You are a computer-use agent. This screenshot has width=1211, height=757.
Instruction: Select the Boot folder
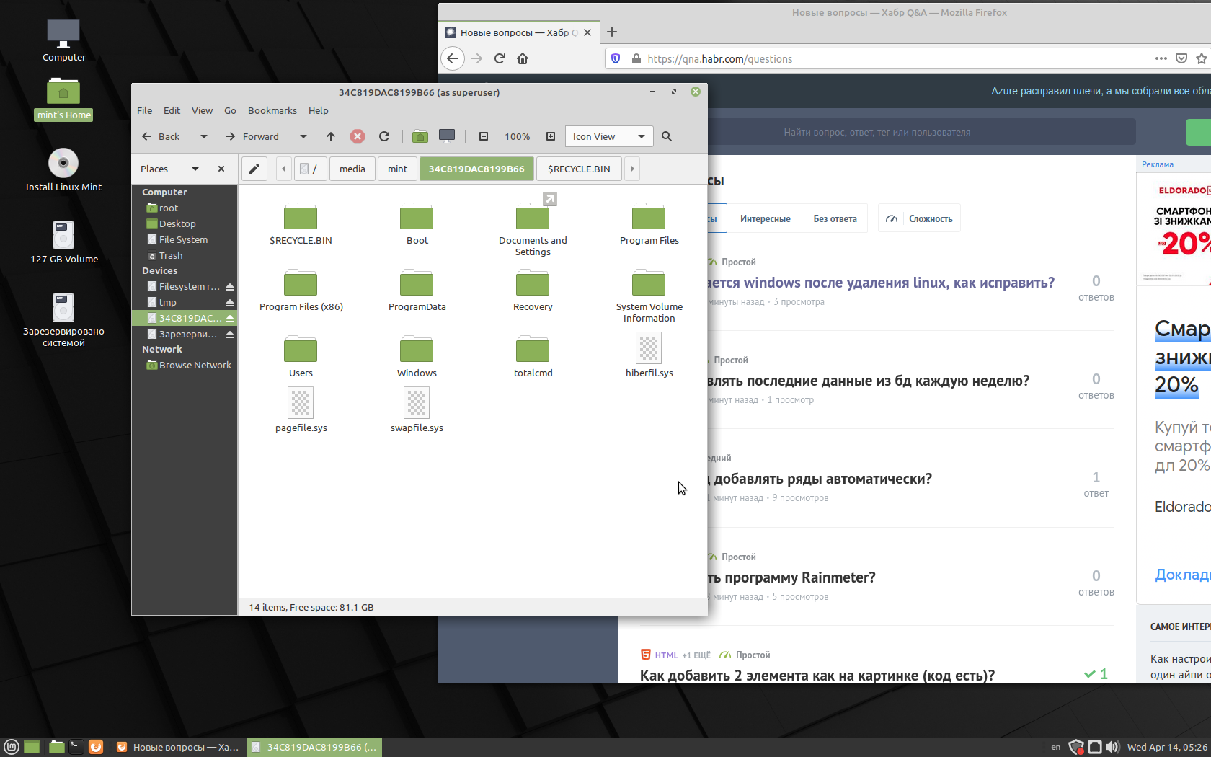(x=417, y=223)
